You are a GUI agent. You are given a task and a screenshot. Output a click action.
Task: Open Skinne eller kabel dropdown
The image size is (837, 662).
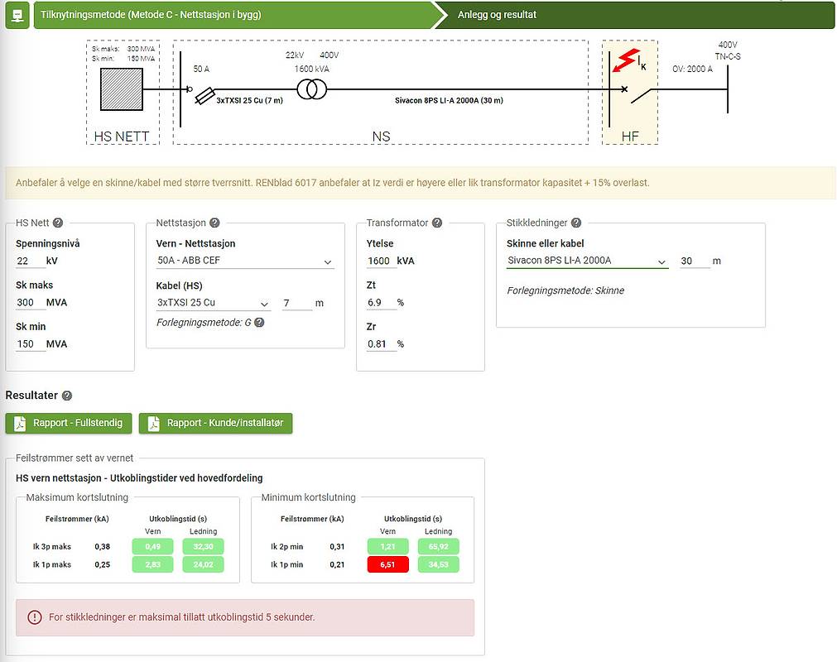(587, 261)
